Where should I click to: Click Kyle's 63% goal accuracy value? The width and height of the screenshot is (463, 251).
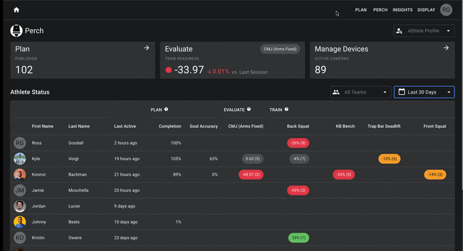[214, 158]
